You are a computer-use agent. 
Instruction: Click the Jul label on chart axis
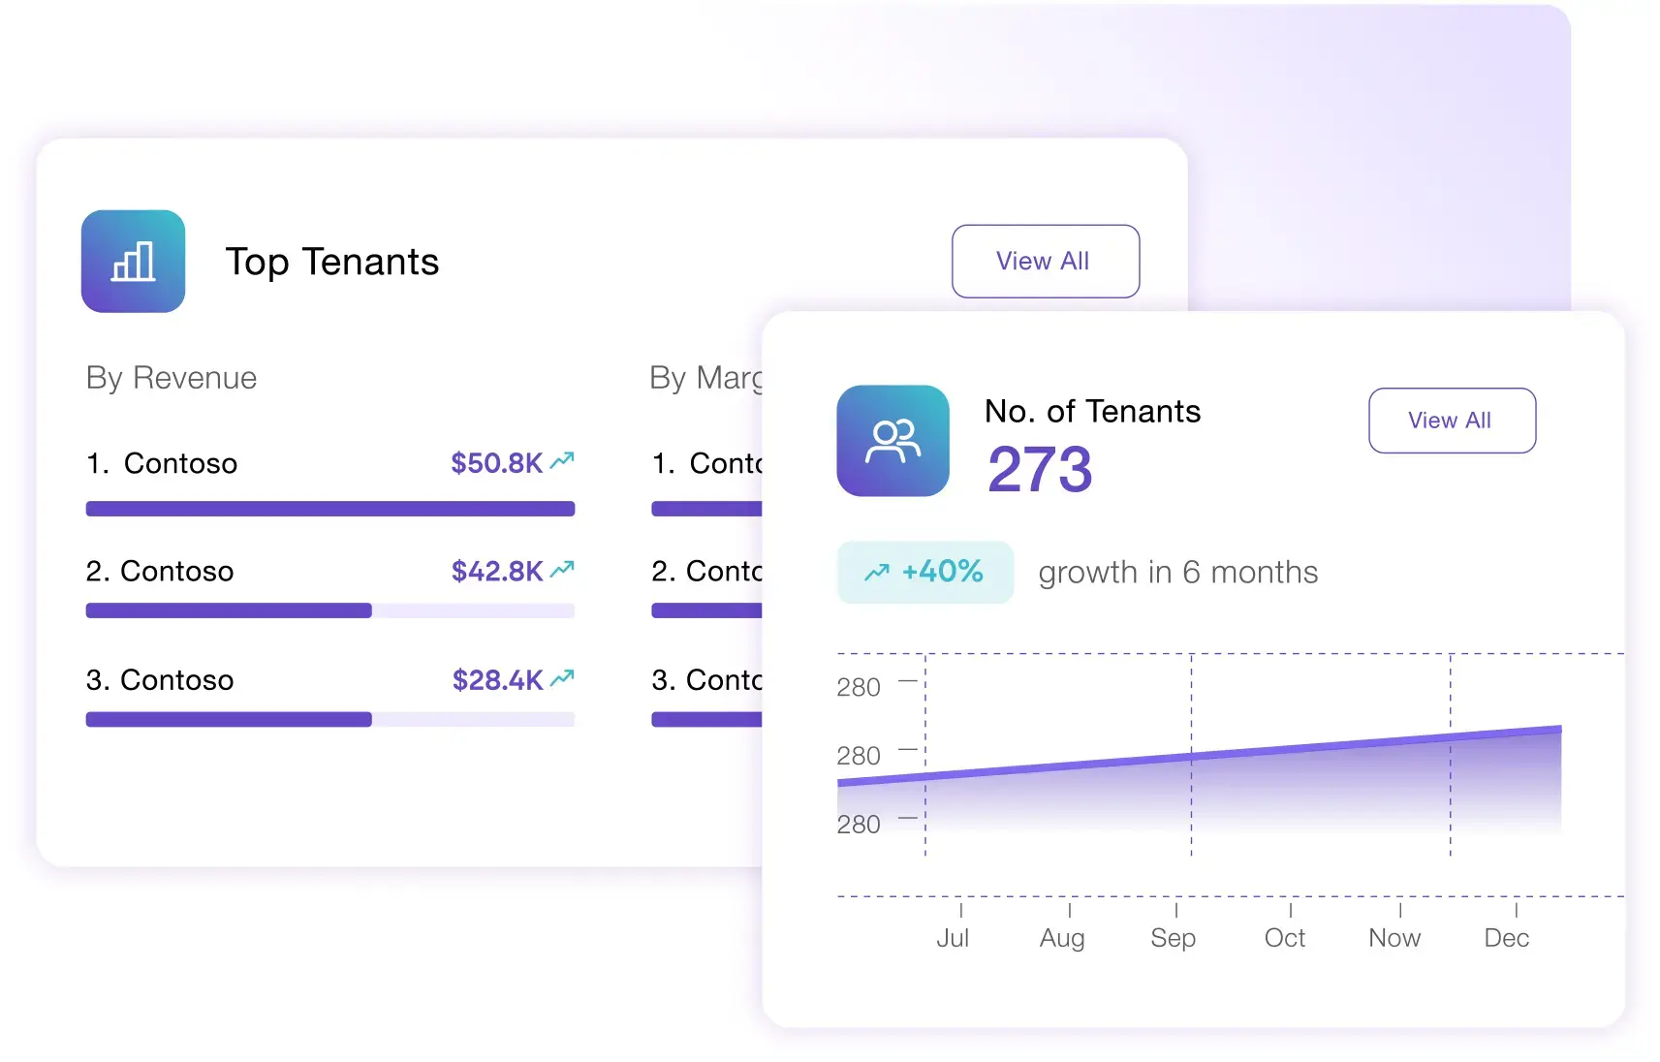tap(953, 938)
